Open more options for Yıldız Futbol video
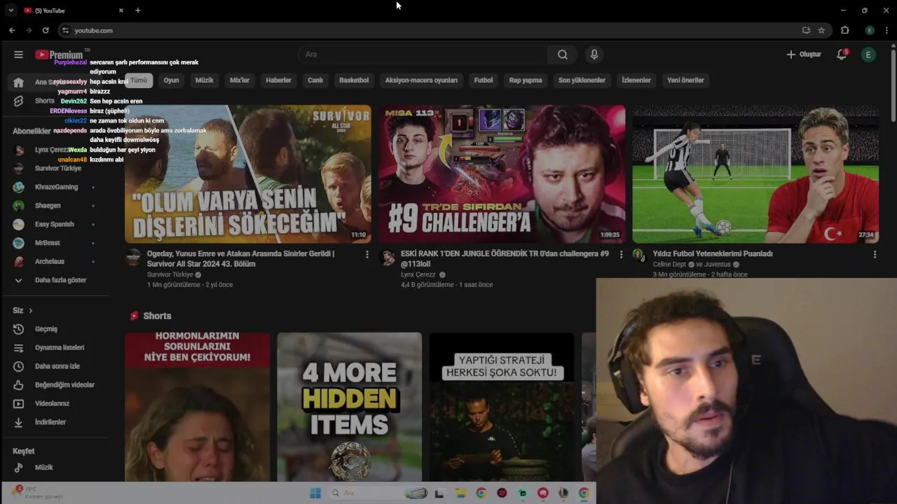 pos(874,255)
